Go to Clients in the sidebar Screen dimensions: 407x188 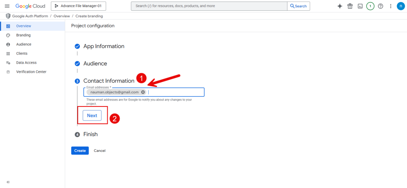(22, 54)
